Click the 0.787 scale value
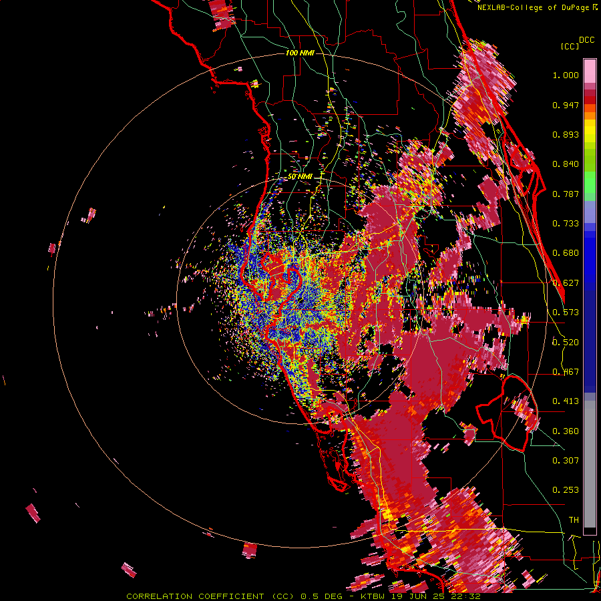Image resolution: width=601 pixels, height=601 pixels. click(x=566, y=194)
